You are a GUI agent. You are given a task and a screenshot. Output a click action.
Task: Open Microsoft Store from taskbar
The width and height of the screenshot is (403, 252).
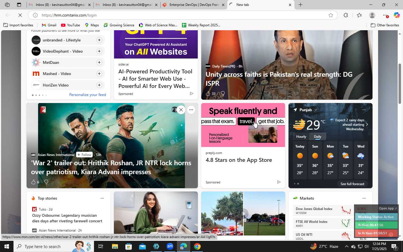click(129, 246)
